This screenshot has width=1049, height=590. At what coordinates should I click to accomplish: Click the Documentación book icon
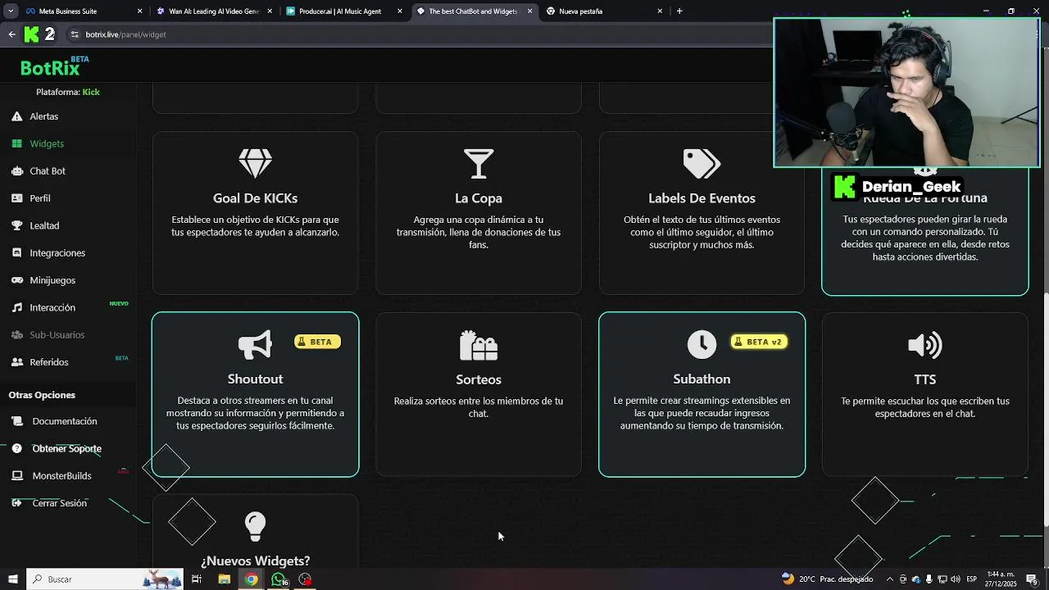[x=16, y=421]
